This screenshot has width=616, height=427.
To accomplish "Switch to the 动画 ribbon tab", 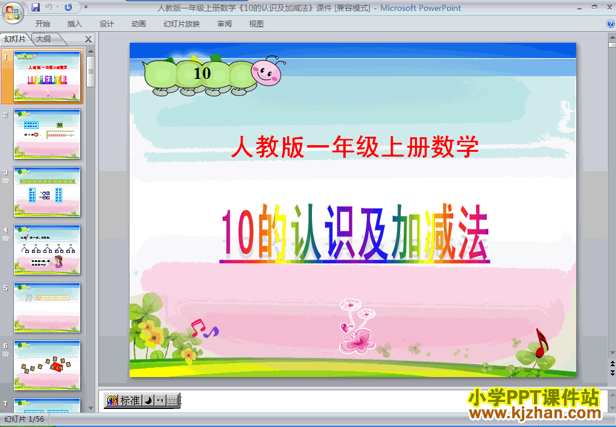I will coord(139,24).
